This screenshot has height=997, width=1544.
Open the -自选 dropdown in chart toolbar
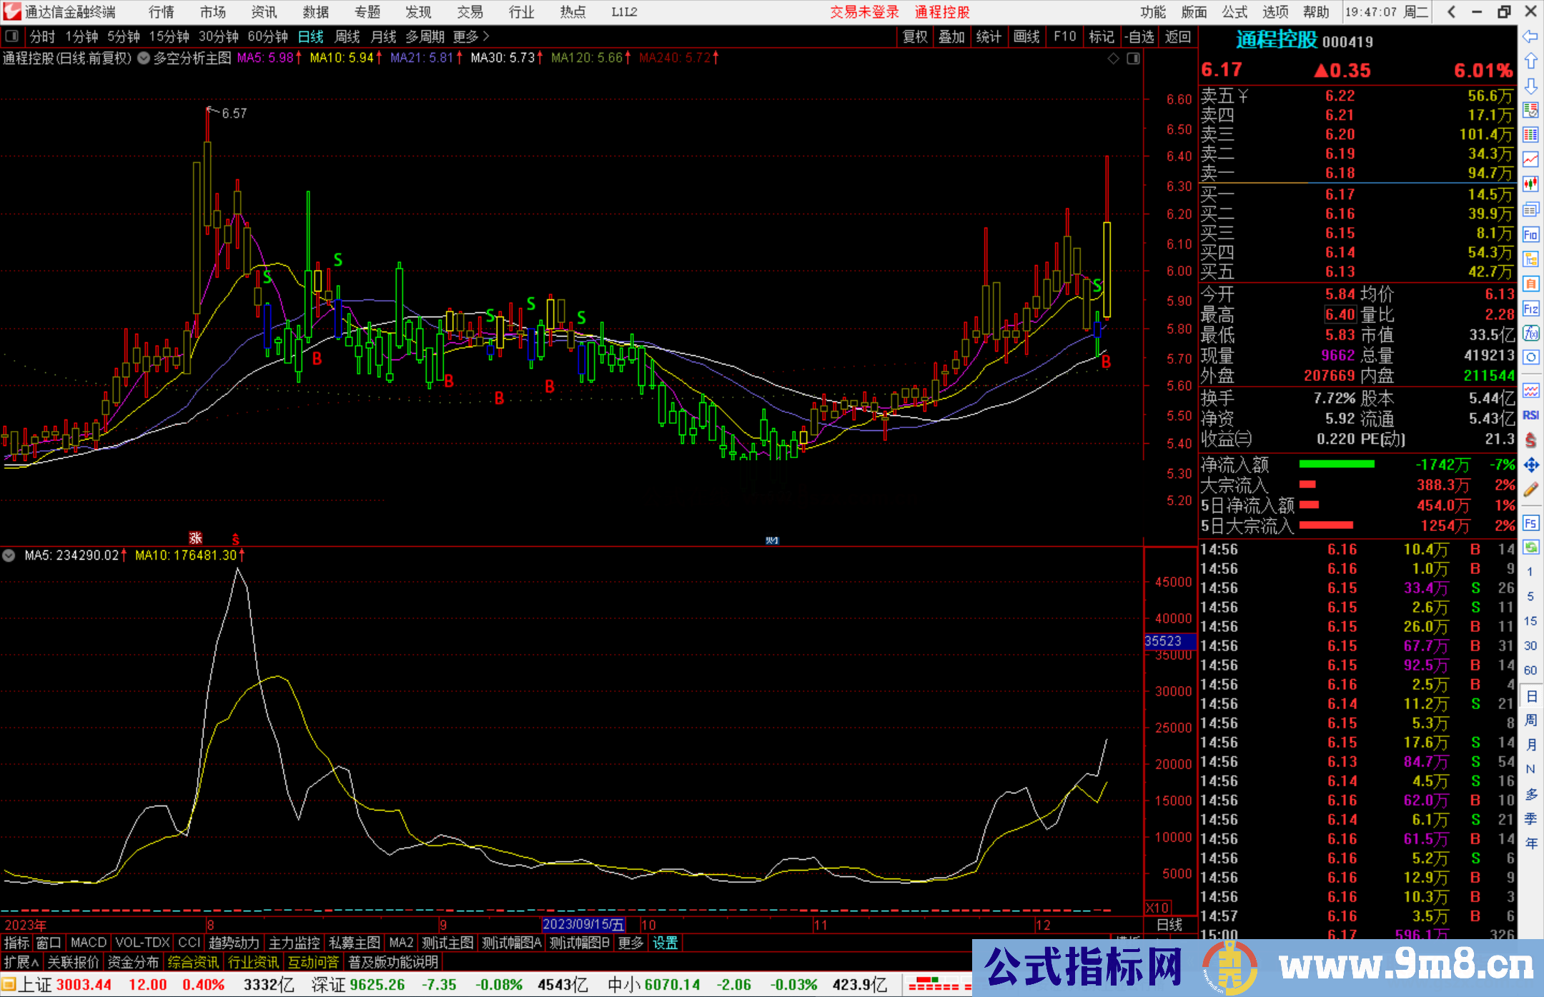pyautogui.click(x=1139, y=36)
